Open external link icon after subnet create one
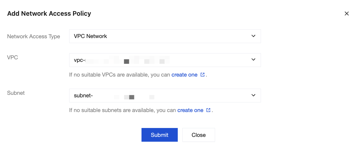The width and height of the screenshot is (354, 147). click(x=208, y=110)
